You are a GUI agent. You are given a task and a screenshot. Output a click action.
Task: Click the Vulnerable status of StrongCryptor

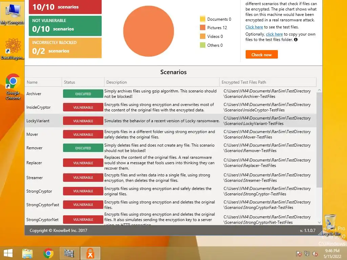(83, 191)
